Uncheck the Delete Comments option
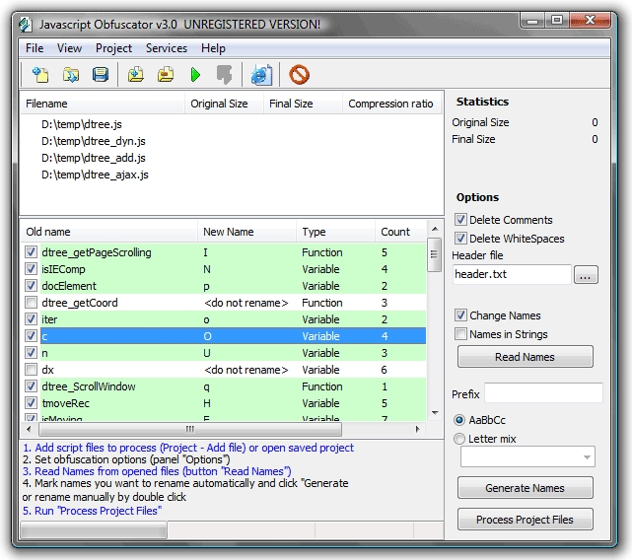Screen dimensions: 632x560 [x=460, y=220]
